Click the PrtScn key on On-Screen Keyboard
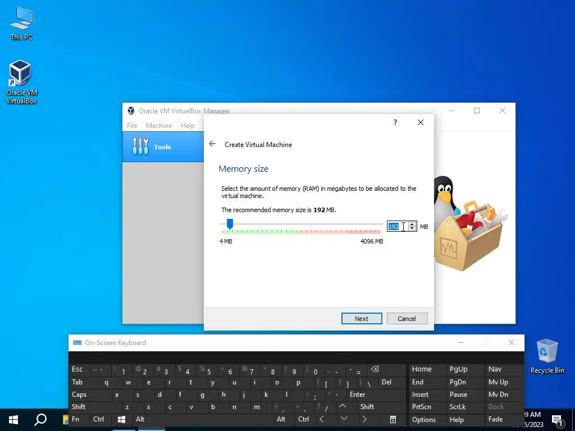This screenshot has height=431, width=575. tap(427, 407)
